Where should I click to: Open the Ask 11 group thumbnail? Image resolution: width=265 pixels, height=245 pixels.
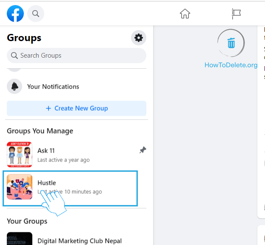20,154
